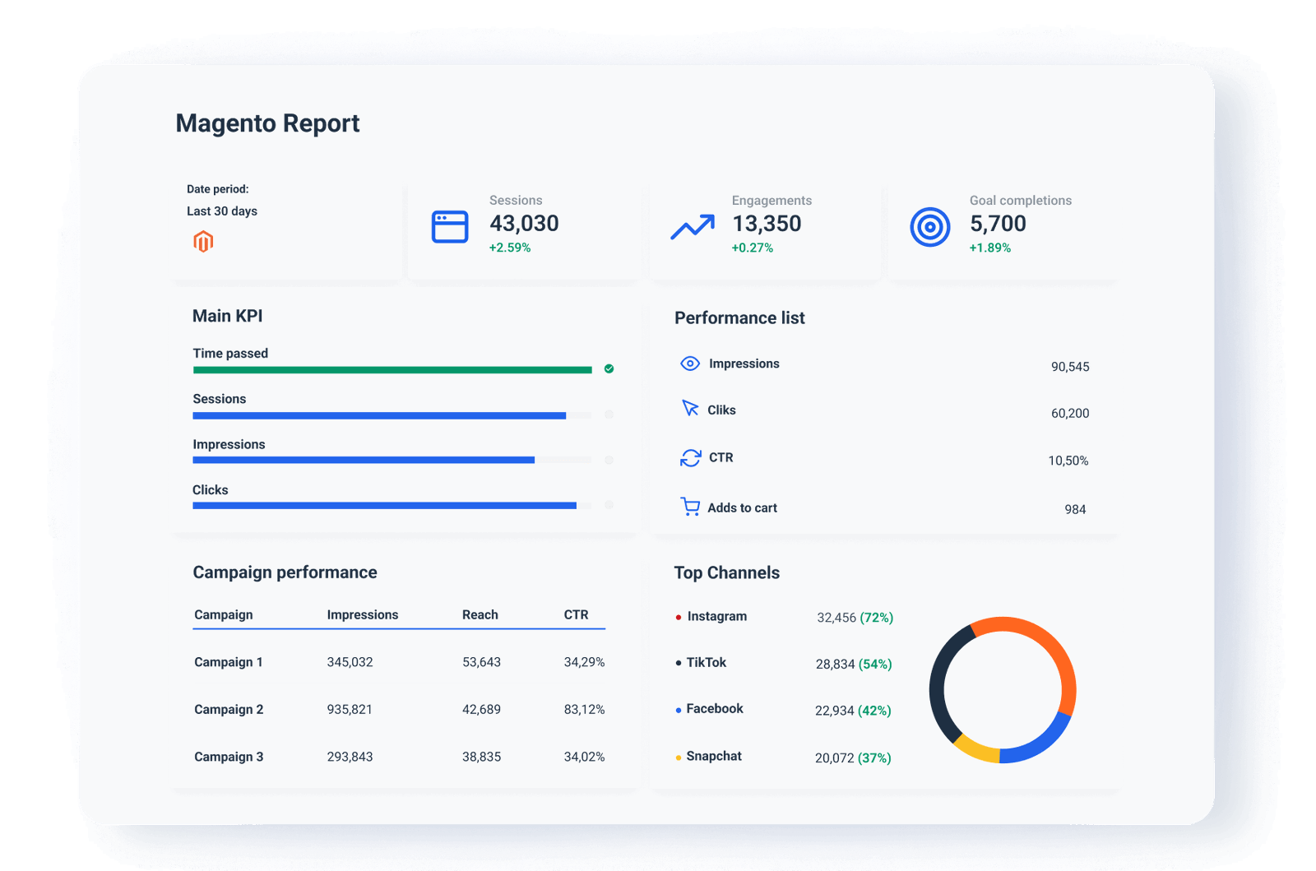Sort by the CTR column header
Screen dimensions: 1316x871
tap(577, 614)
